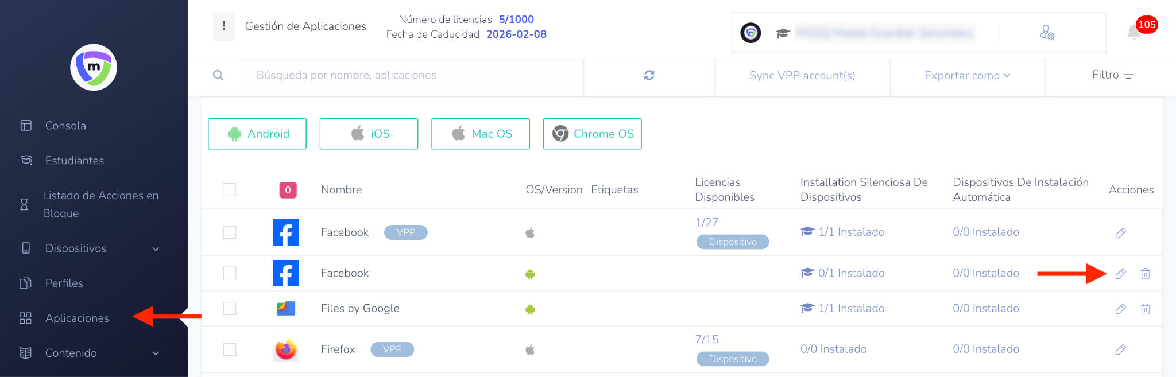This screenshot has height=377, width=1176.
Task: Edit the Firefox app with pencil icon
Action: click(1120, 349)
